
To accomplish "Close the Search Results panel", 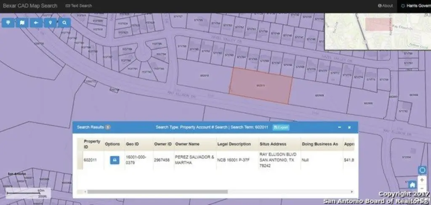I will (349, 127).
